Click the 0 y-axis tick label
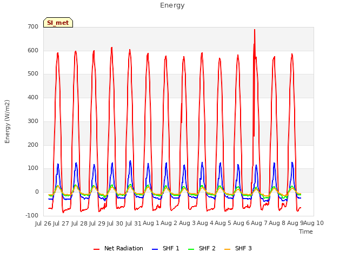The height and width of the screenshot is (259, 346). coord(37,192)
